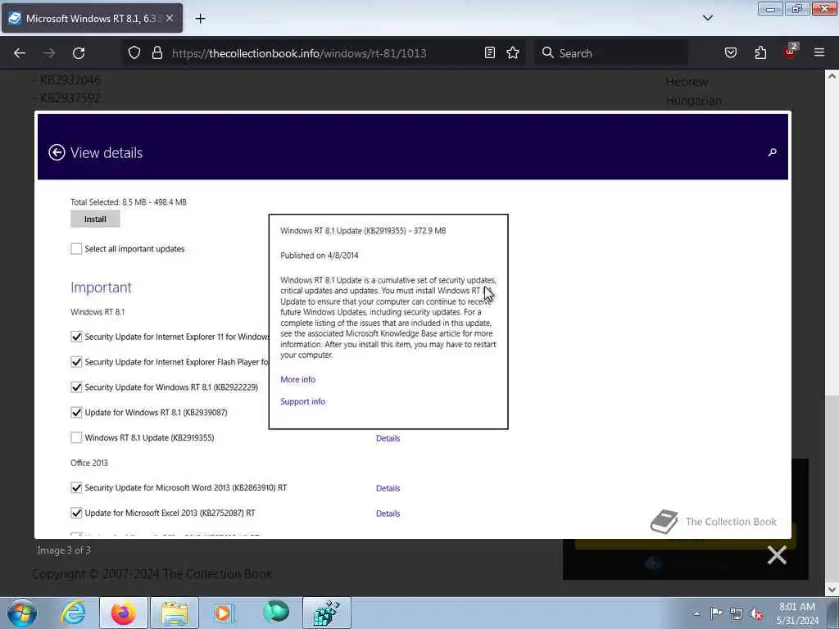Open the cubes application in the taskbar

tap(327, 613)
